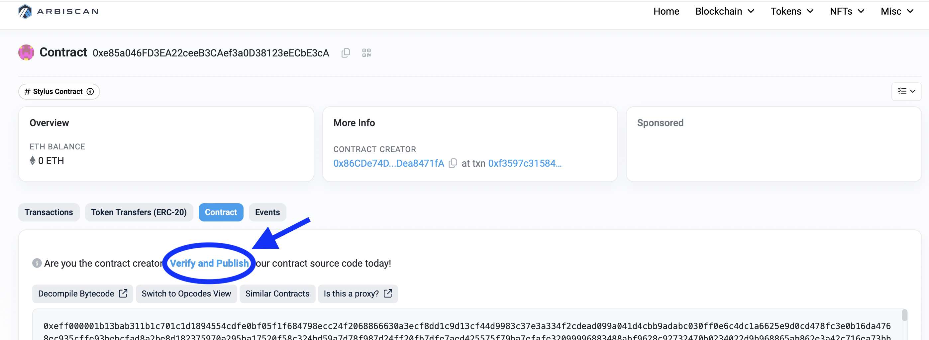929x340 pixels.
Task: Open the Token Transfers (ERC-20) tab
Action: pyautogui.click(x=139, y=212)
